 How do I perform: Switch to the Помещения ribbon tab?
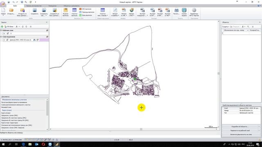coord(52,6)
